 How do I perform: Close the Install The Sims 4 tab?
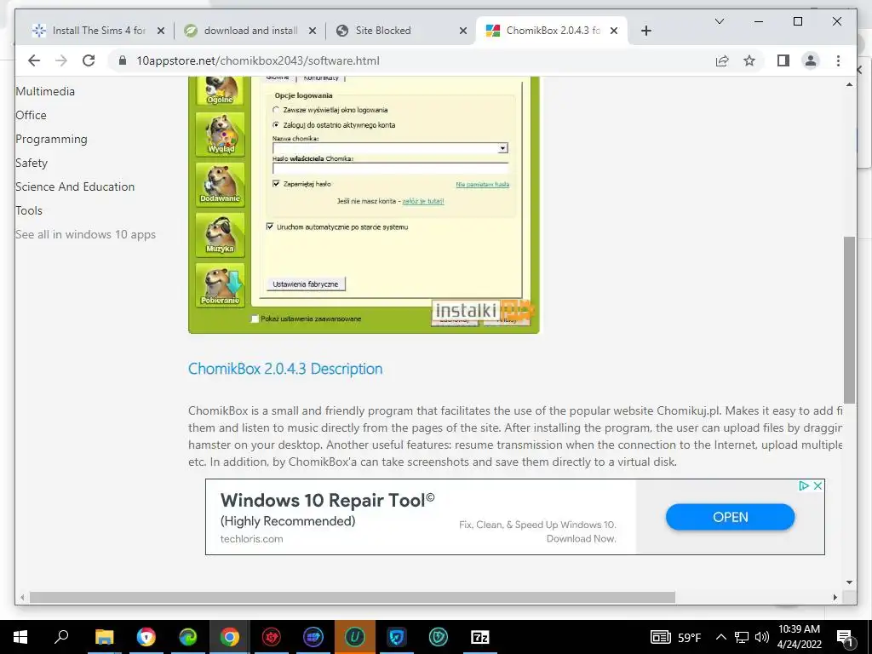(161, 31)
